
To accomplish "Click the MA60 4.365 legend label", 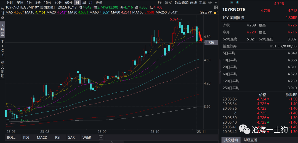I will click(99, 12).
